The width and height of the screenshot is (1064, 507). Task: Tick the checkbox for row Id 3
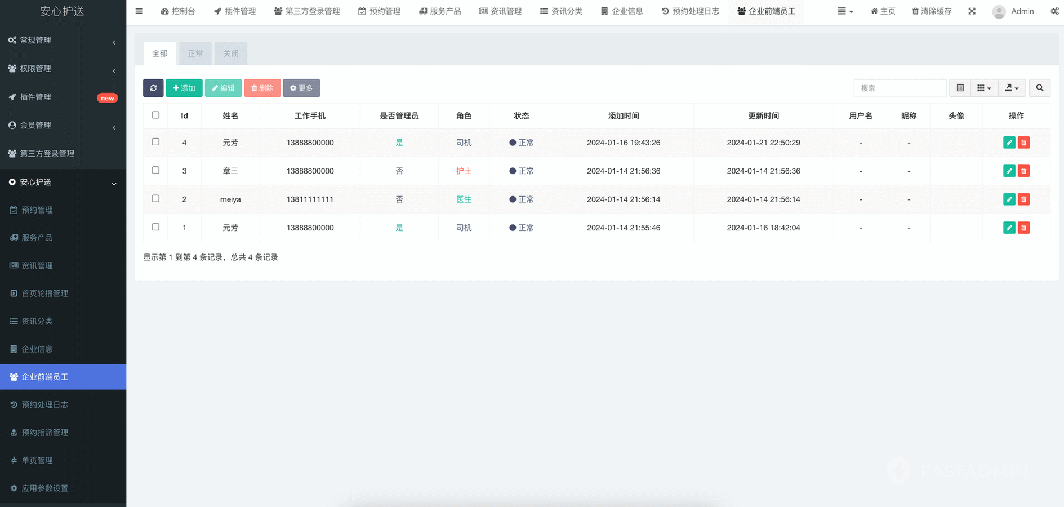pyautogui.click(x=155, y=170)
